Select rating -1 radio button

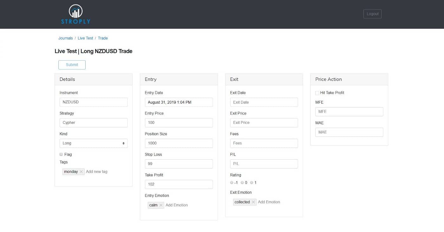232,183
